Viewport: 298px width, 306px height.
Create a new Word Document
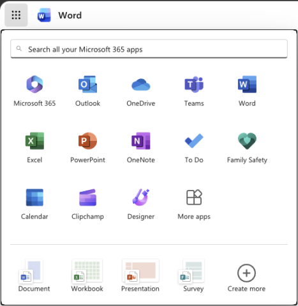tap(34, 276)
